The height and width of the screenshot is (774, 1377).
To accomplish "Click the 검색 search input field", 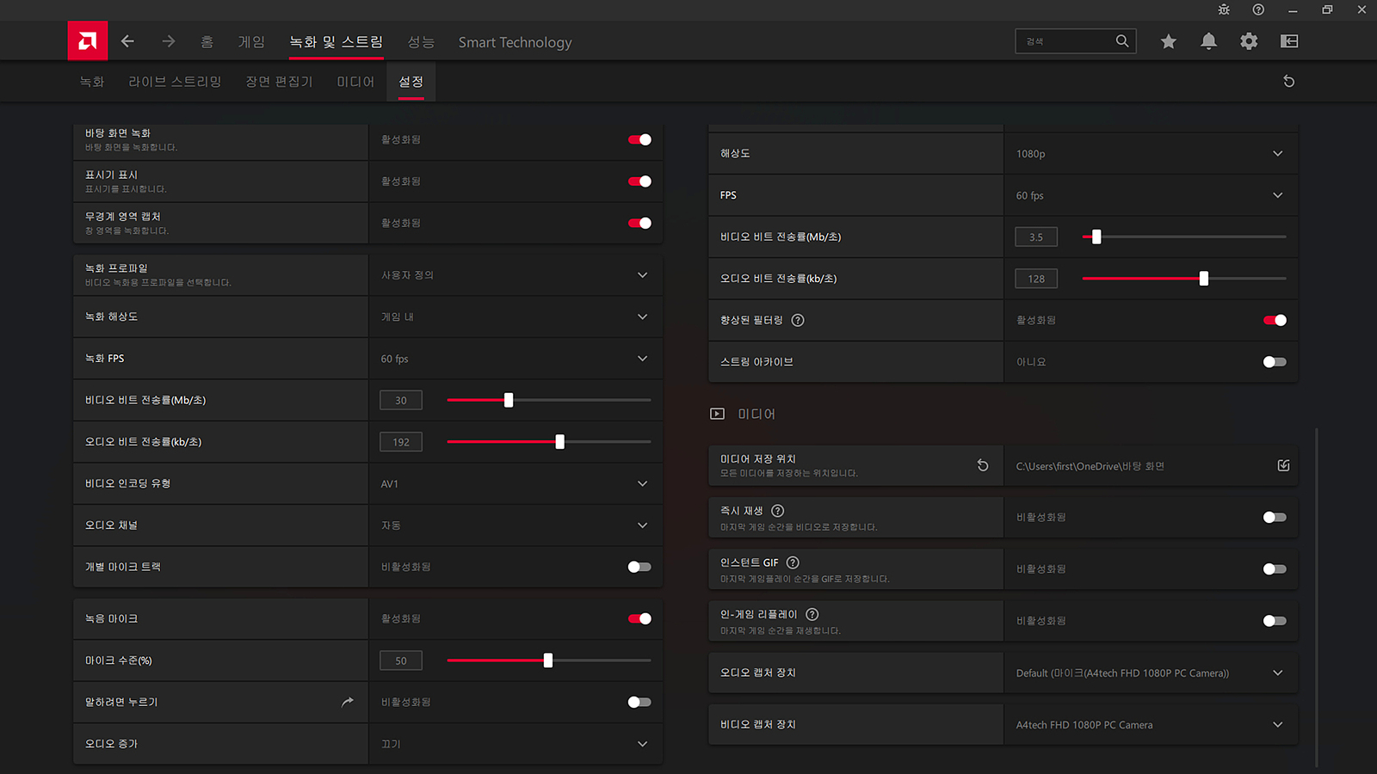I will [1065, 41].
